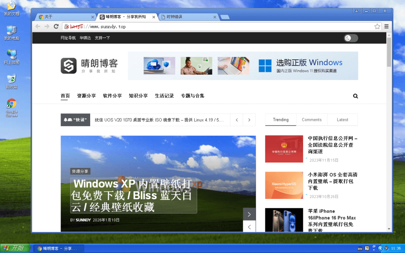Viewport: 405px width, 253px height.
Task: Click the insecure HTTPS lock icon
Action: point(66,26)
